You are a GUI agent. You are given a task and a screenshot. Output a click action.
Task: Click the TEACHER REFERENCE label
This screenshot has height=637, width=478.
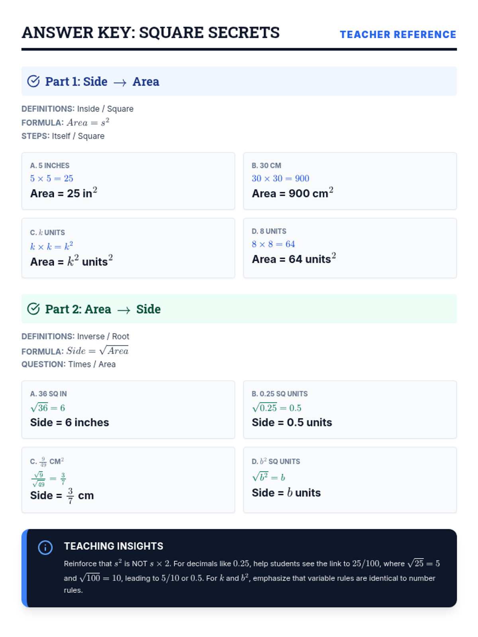pyautogui.click(x=398, y=35)
